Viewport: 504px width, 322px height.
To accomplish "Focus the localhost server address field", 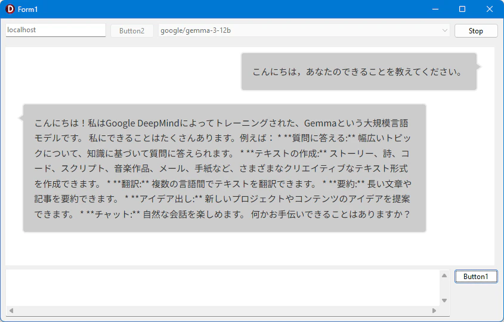I will (55, 30).
